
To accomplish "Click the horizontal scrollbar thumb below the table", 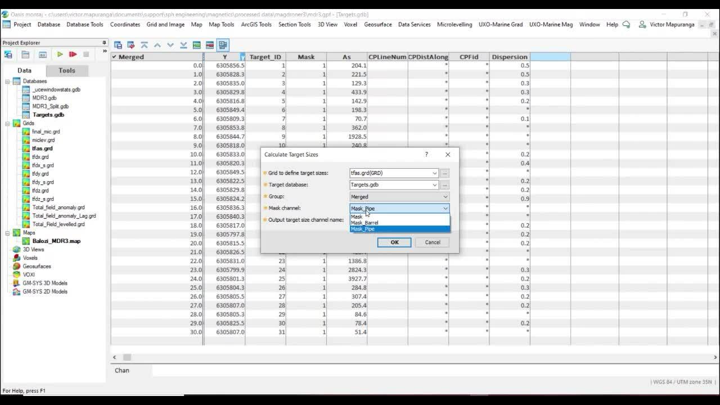I will tap(127, 357).
